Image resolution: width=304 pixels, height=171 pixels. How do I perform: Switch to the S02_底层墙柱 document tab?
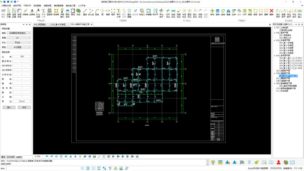click(41, 24)
